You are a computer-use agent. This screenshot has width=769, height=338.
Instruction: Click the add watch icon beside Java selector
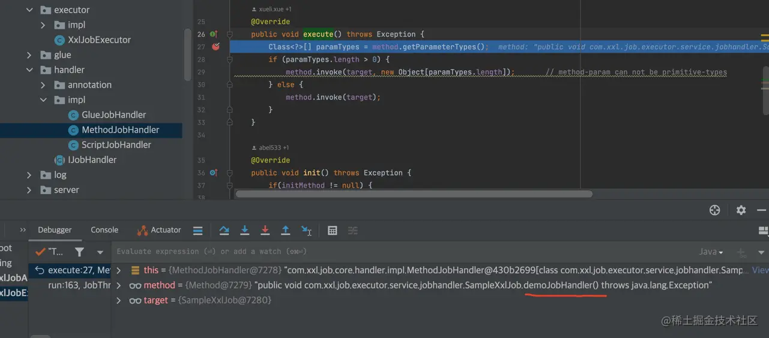tap(741, 252)
